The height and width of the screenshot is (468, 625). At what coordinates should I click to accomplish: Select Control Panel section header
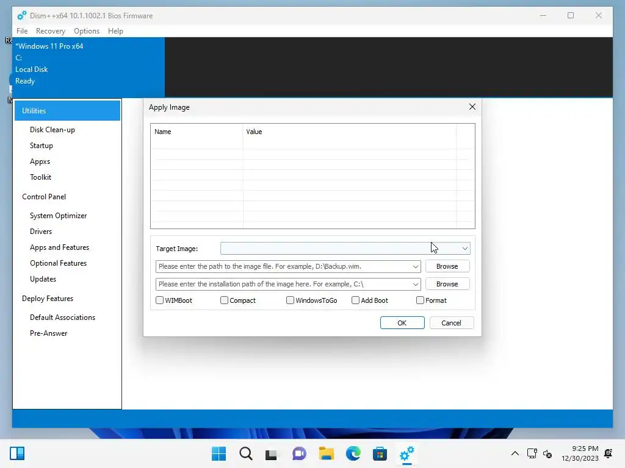(x=44, y=197)
